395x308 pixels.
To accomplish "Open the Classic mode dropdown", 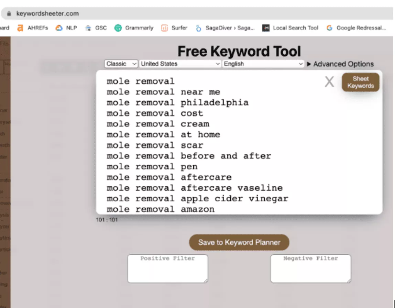I will tap(121, 64).
